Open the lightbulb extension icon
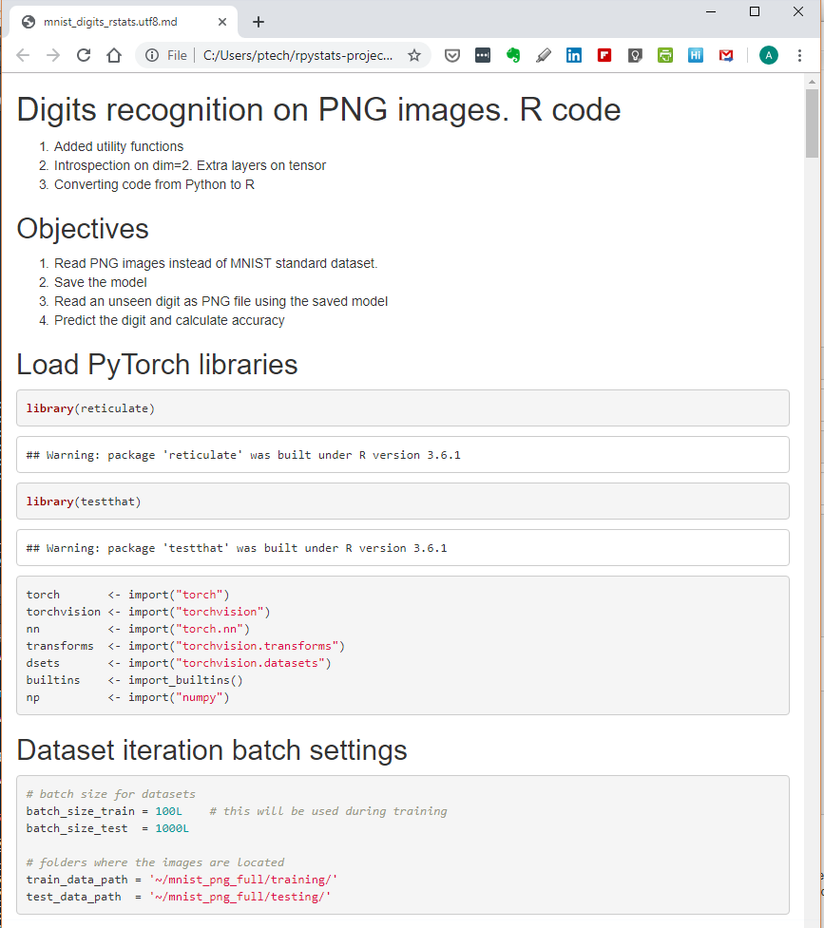The image size is (824, 928). coord(635,55)
